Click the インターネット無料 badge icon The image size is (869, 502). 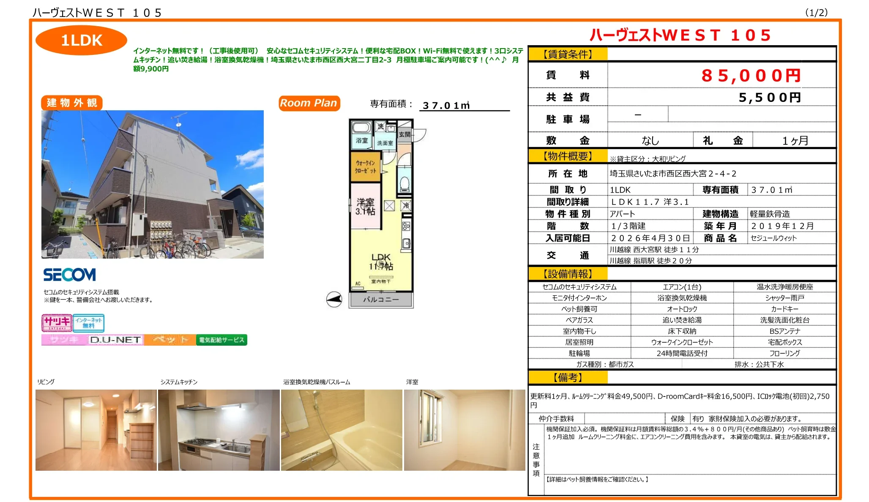[89, 323]
